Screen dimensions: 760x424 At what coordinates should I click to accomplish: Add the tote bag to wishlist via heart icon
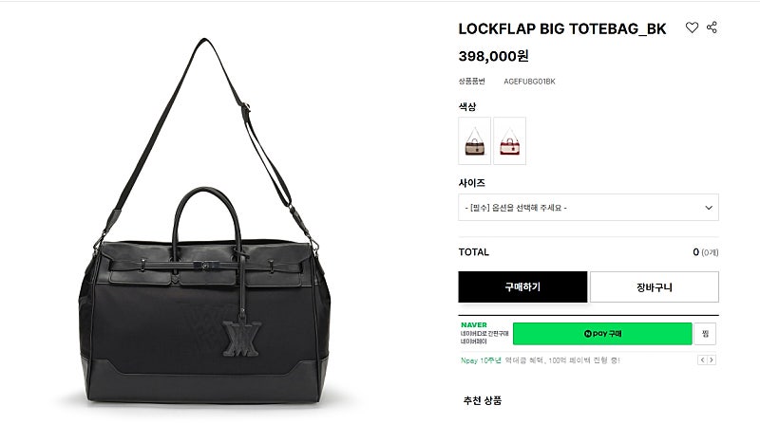(692, 28)
